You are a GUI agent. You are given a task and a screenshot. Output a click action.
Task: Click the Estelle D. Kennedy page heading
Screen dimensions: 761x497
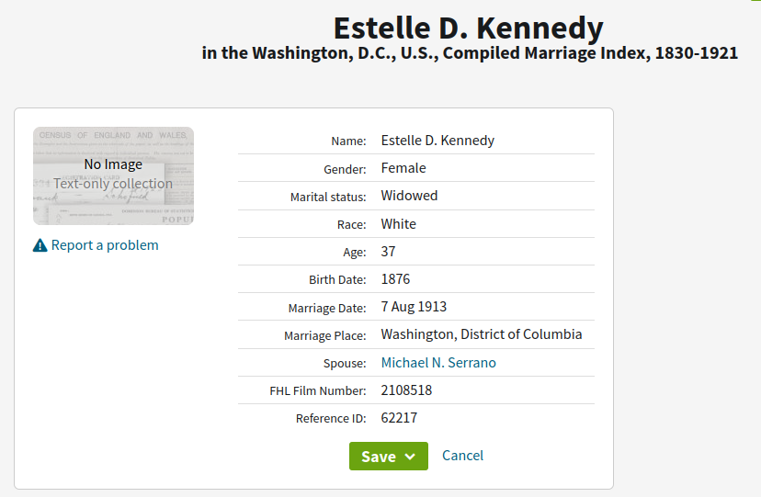(468, 28)
